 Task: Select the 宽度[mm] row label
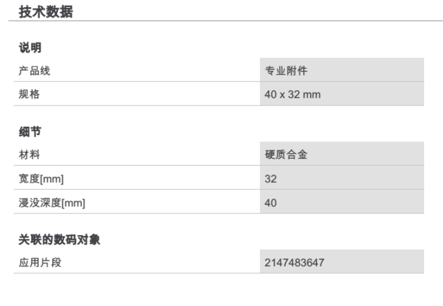[x=41, y=179]
